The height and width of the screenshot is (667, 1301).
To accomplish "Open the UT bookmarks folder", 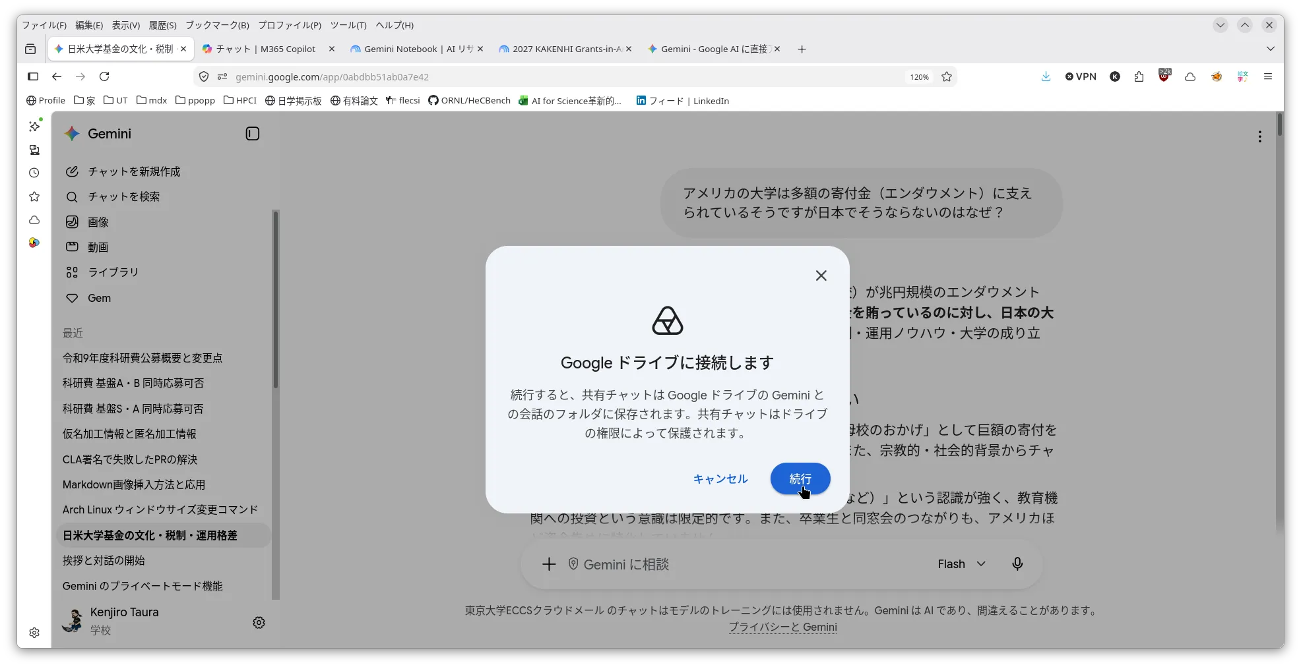I will pos(115,100).
